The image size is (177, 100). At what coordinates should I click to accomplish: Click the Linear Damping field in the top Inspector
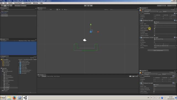(165, 25)
